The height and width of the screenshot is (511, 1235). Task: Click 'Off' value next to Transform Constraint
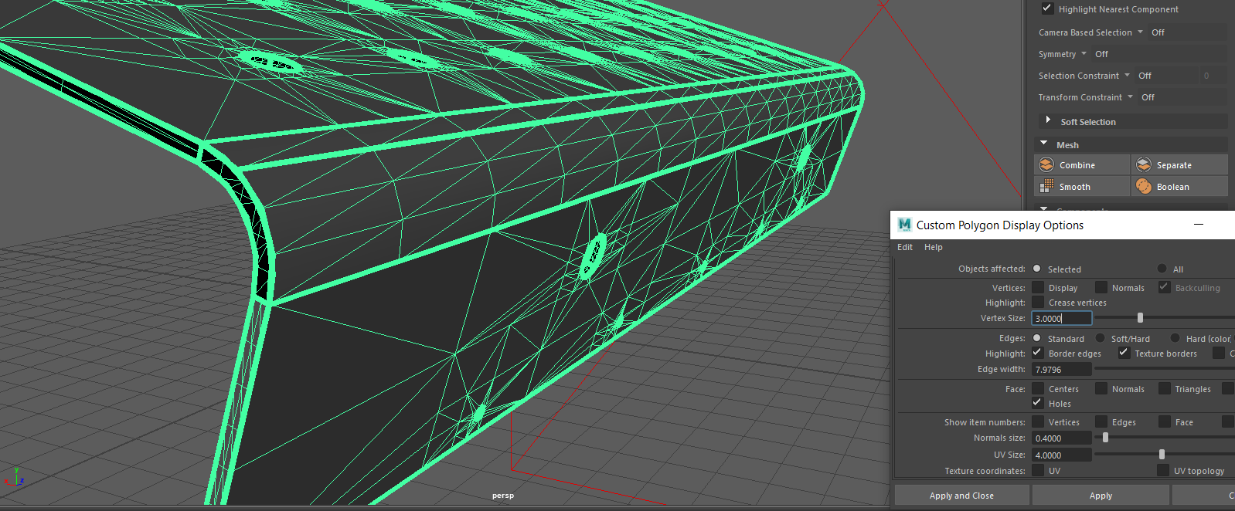click(x=1148, y=97)
